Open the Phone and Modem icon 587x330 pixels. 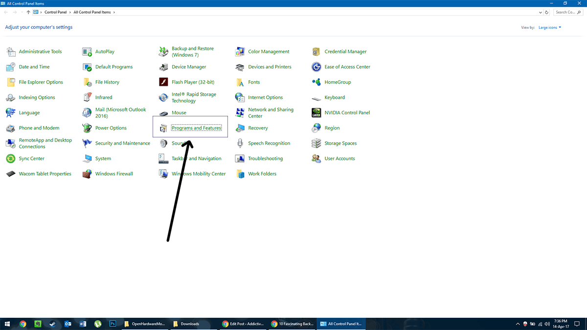click(x=11, y=128)
